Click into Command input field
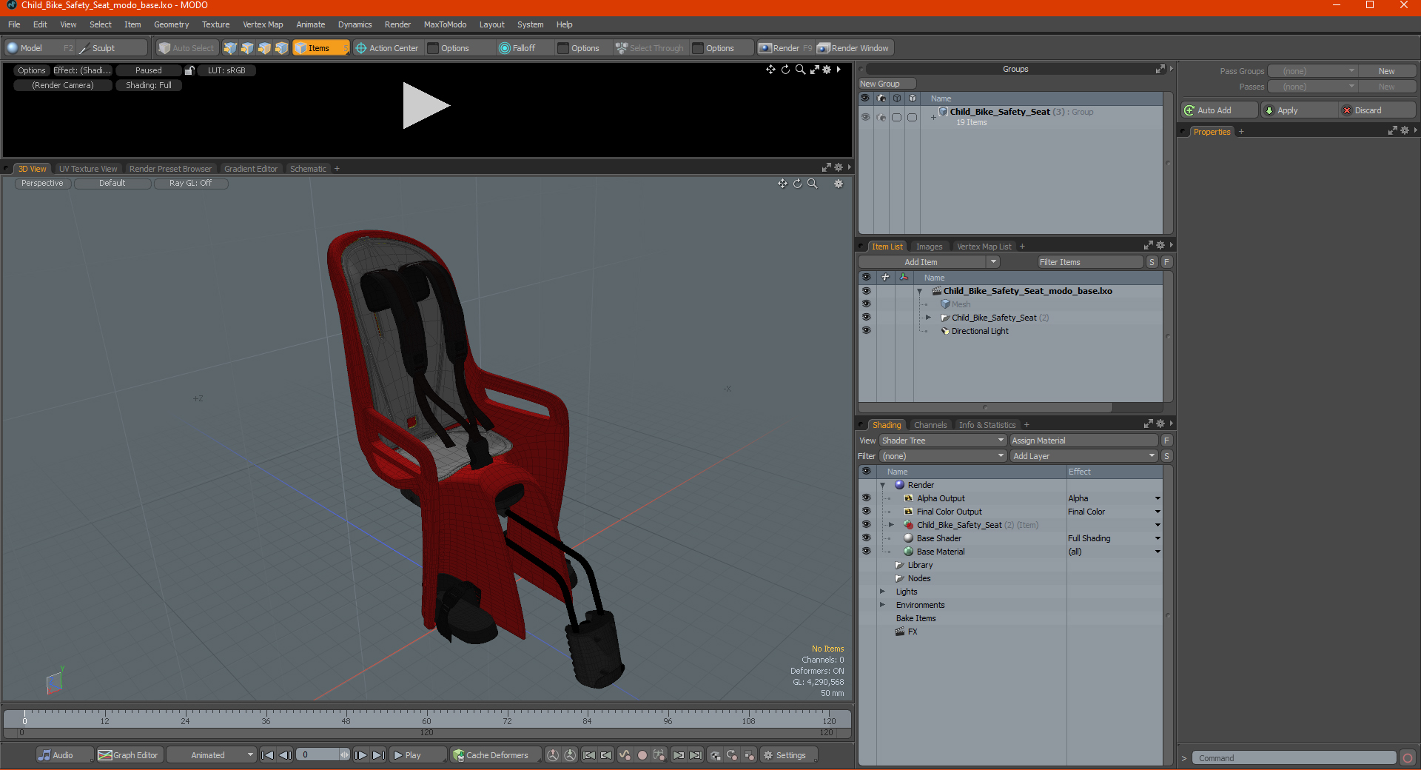This screenshot has width=1421, height=770. [x=1294, y=758]
